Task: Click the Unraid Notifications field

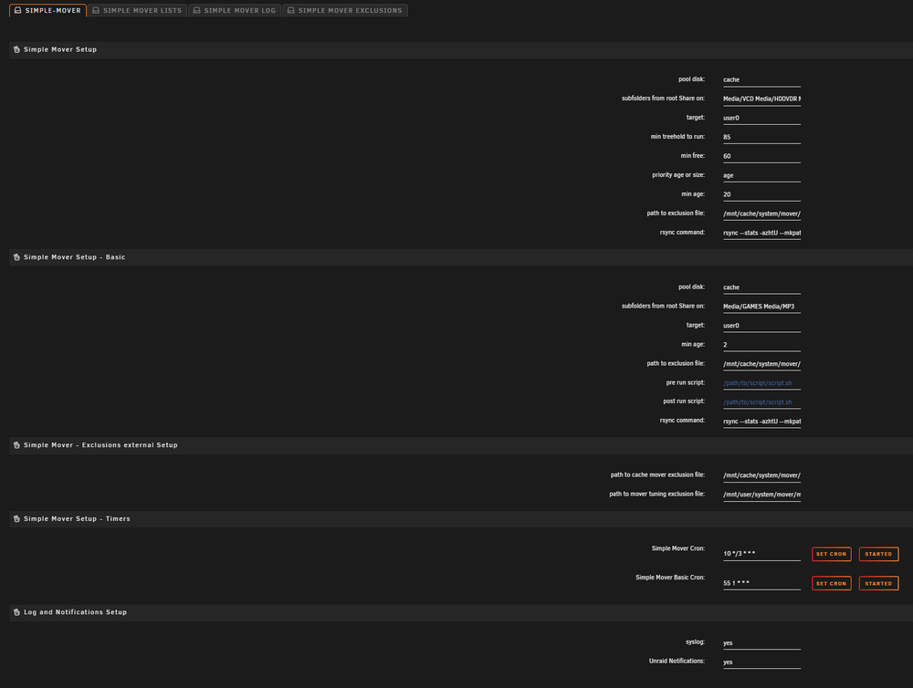Action: click(x=761, y=662)
